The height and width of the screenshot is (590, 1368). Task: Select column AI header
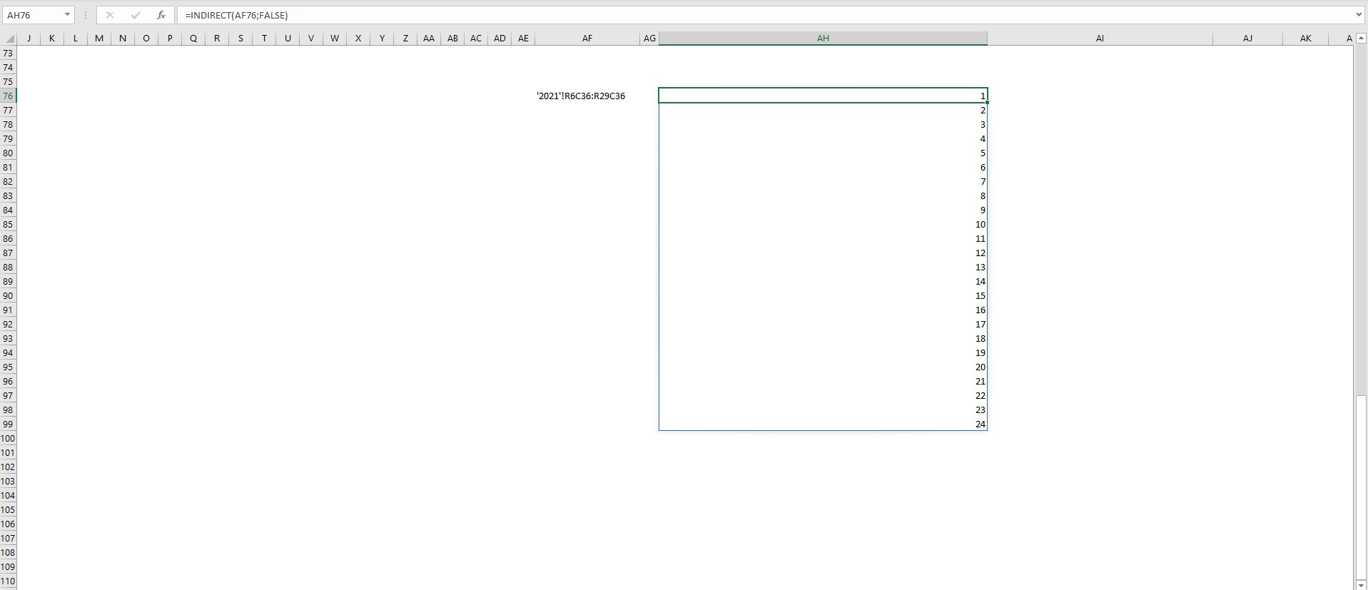(1100, 39)
